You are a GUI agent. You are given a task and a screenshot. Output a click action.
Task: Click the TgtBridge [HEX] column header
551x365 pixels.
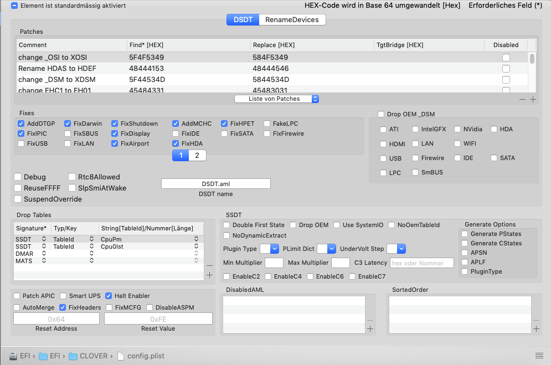(x=429, y=45)
